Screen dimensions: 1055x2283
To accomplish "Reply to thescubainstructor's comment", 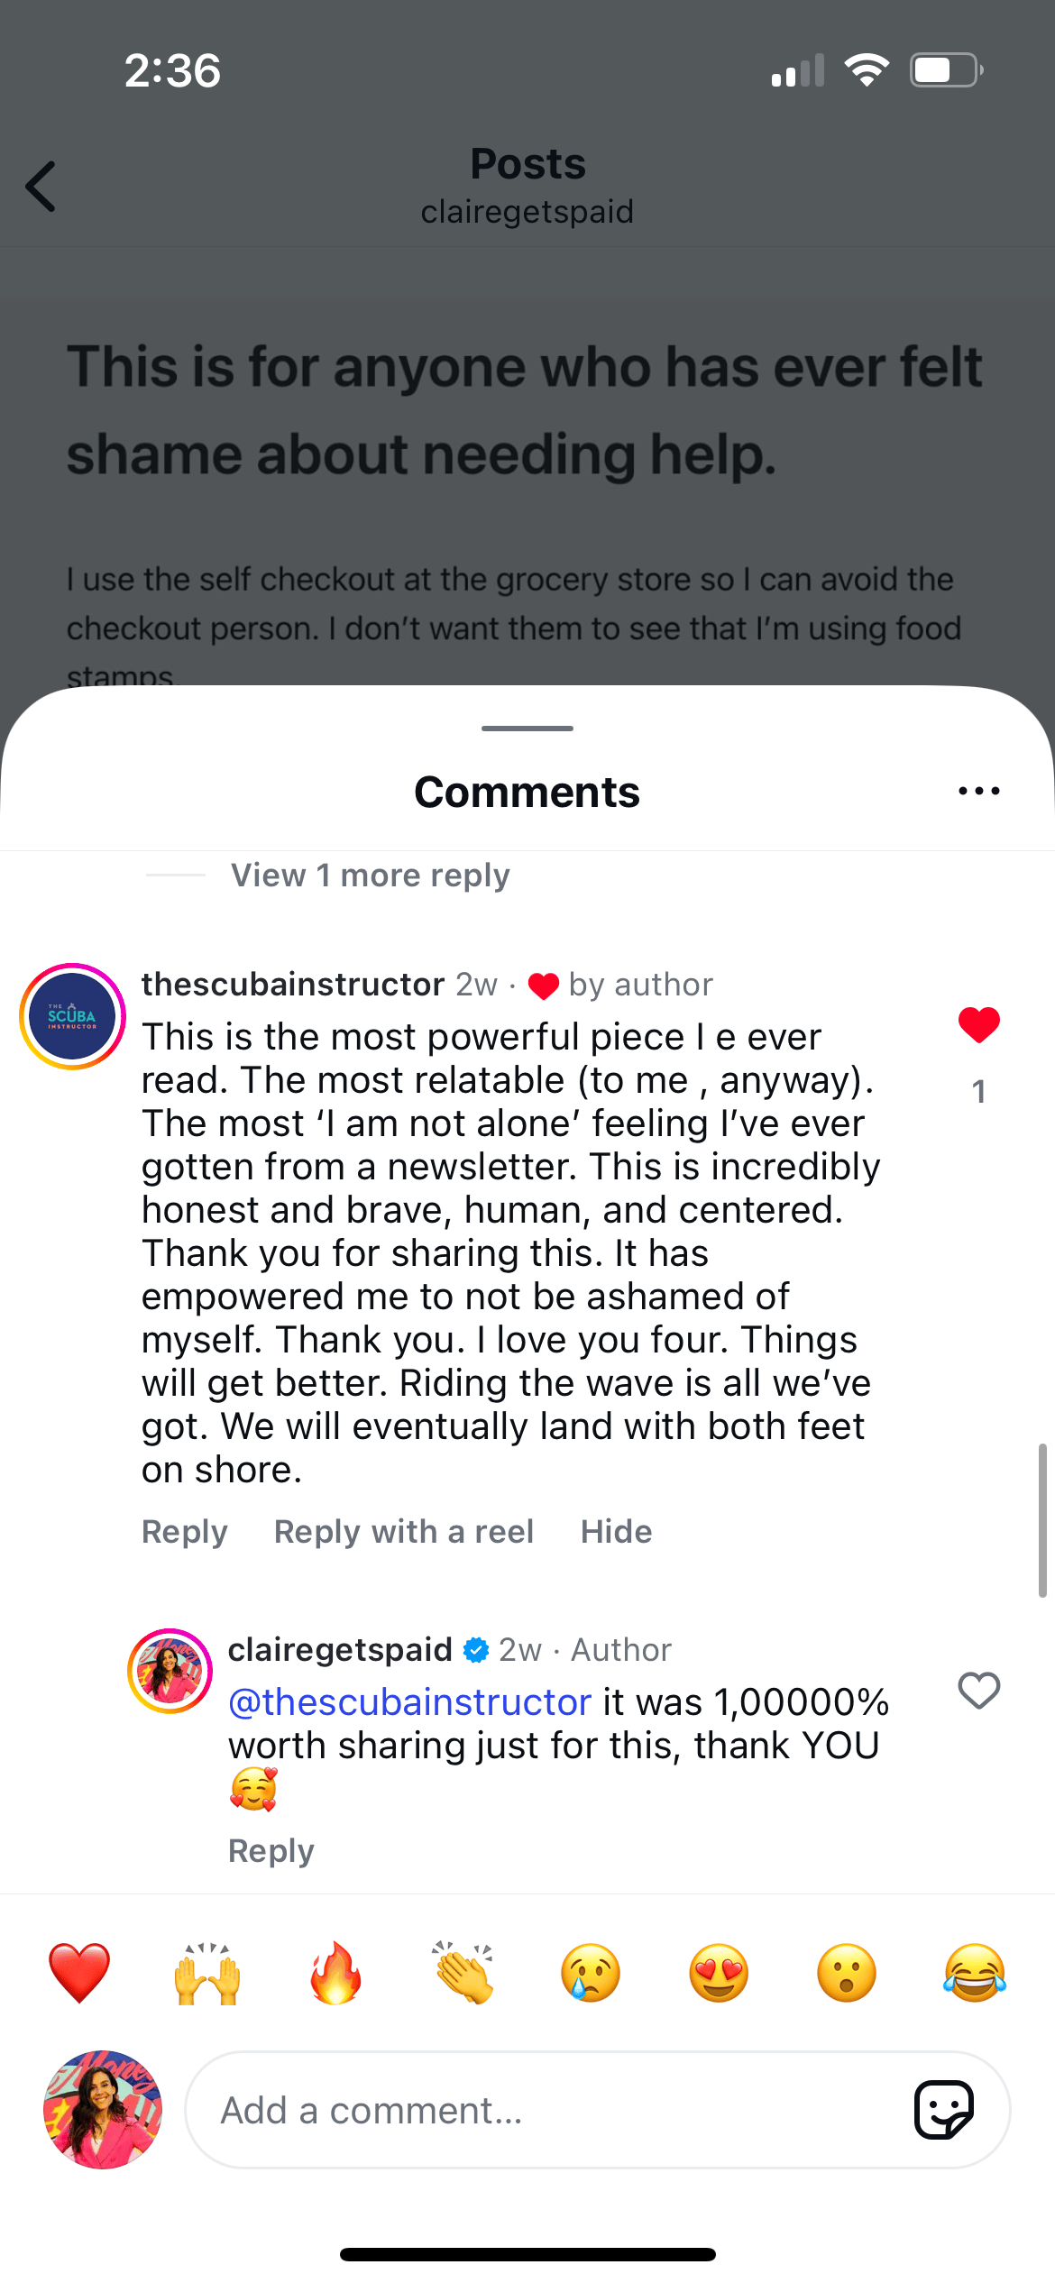I will 185,1532.
